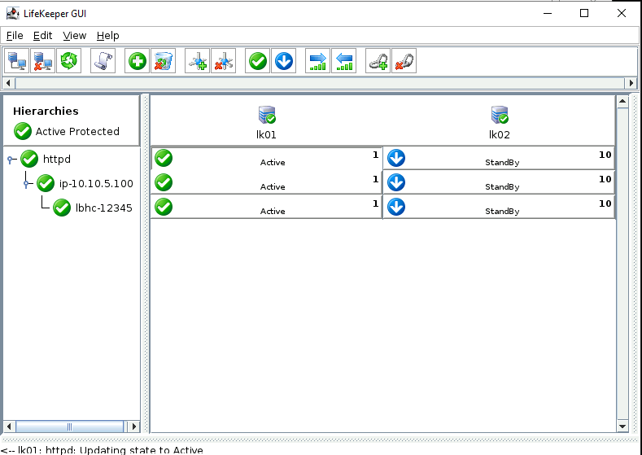
Task: Click the hierarchy panel's scroll left arrow
Action: click(x=9, y=427)
